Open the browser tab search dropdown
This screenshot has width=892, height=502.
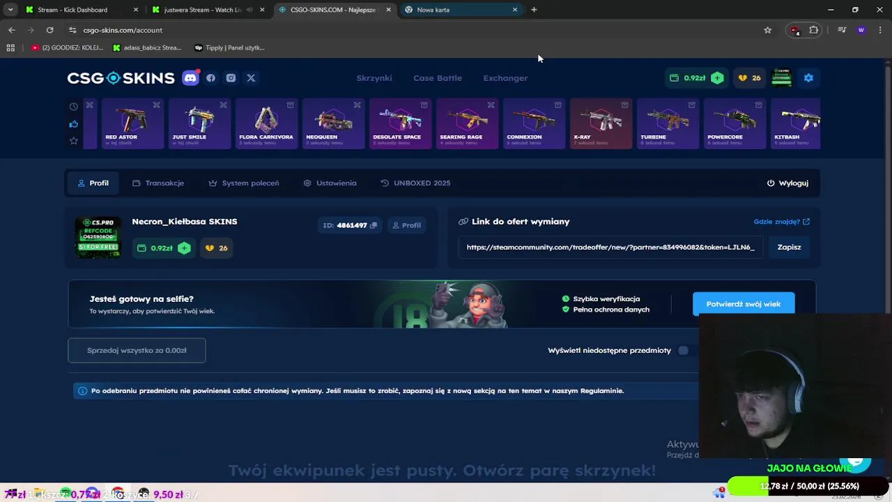(10, 10)
